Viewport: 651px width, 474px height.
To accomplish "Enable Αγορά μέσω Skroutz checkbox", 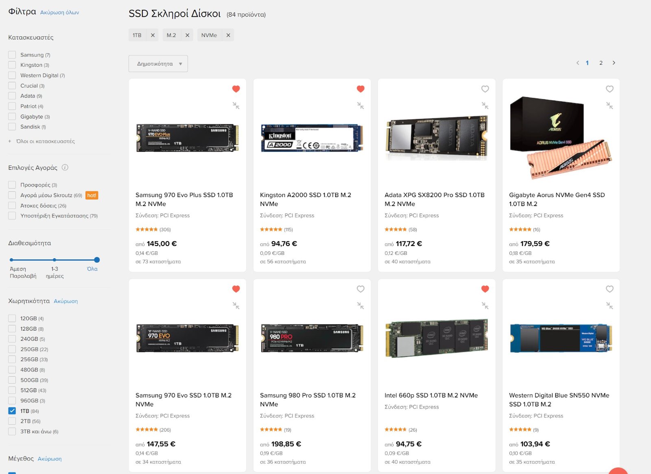I will [x=12, y=195].
